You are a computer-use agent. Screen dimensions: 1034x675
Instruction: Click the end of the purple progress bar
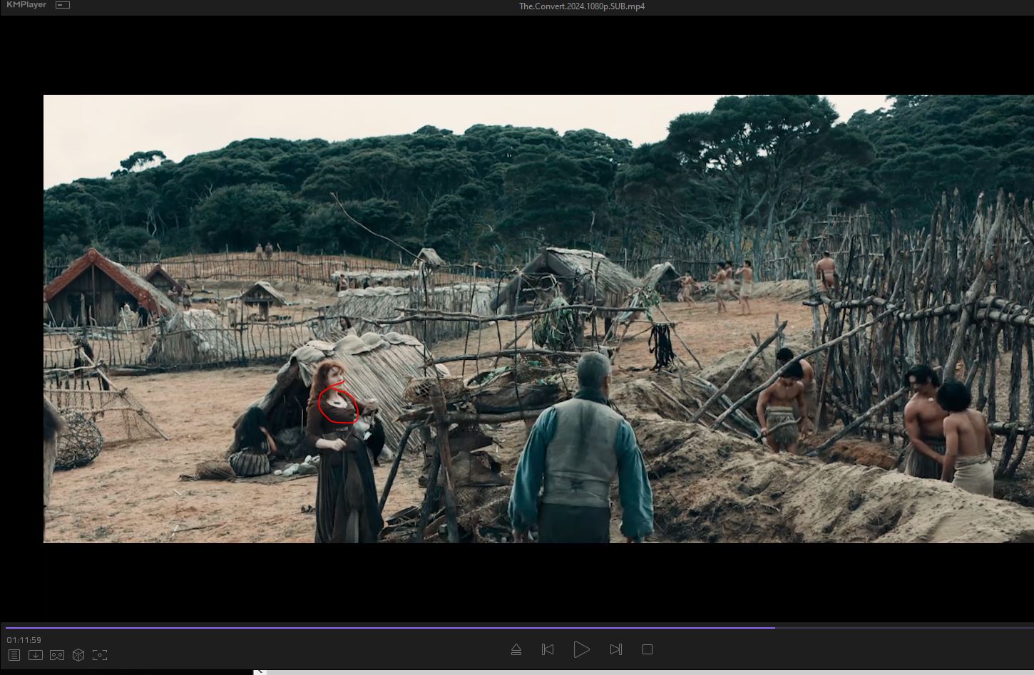[x=774, y=628]
